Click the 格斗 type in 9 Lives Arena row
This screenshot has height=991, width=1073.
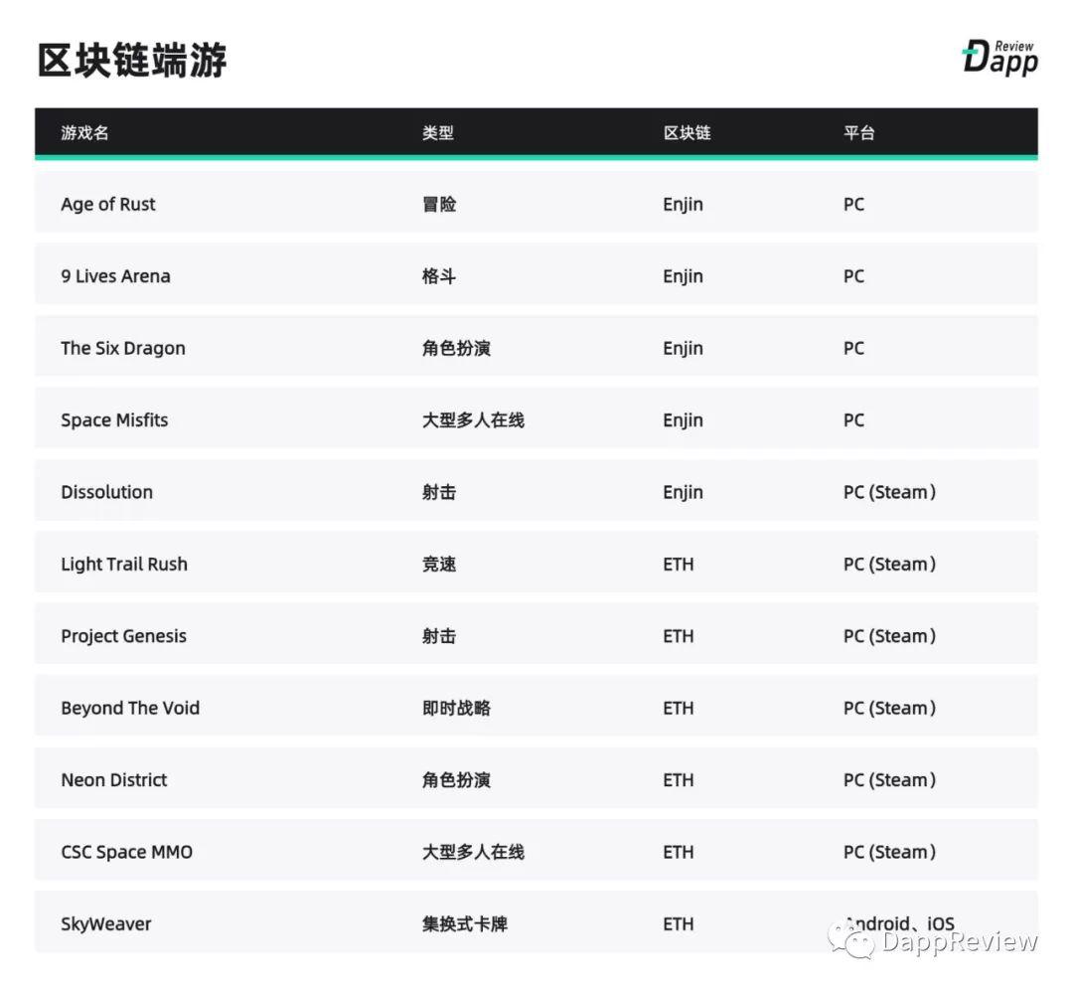(x=439, y=276)
